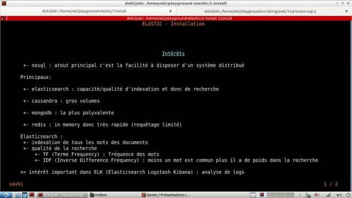
Task: Open the Vidéos folder taskbar entry
Action: 98,195
